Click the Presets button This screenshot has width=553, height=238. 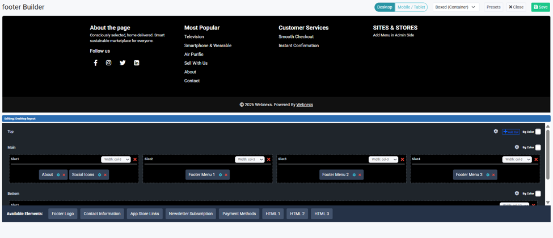(493, 7)
